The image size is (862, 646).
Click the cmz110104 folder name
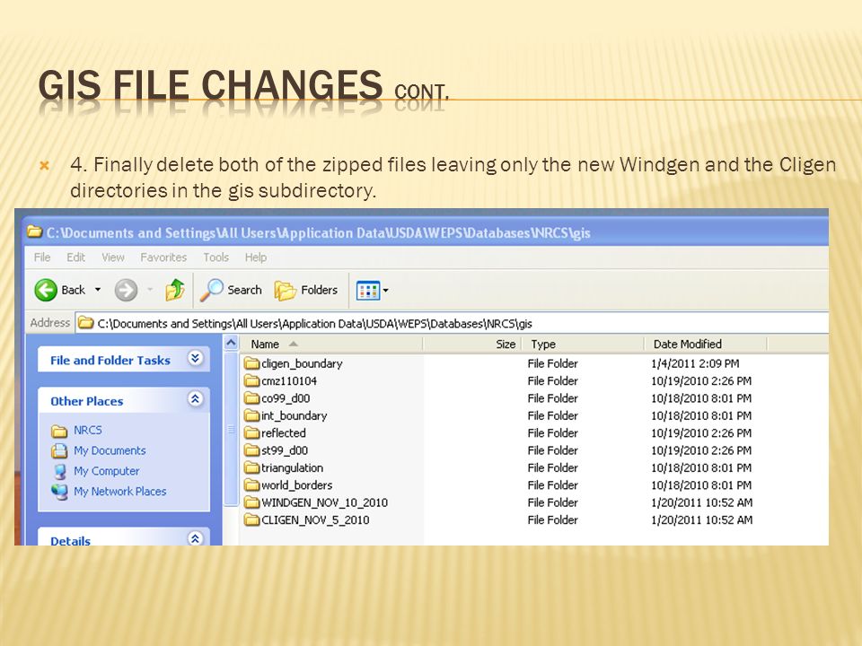click(289, 380)
